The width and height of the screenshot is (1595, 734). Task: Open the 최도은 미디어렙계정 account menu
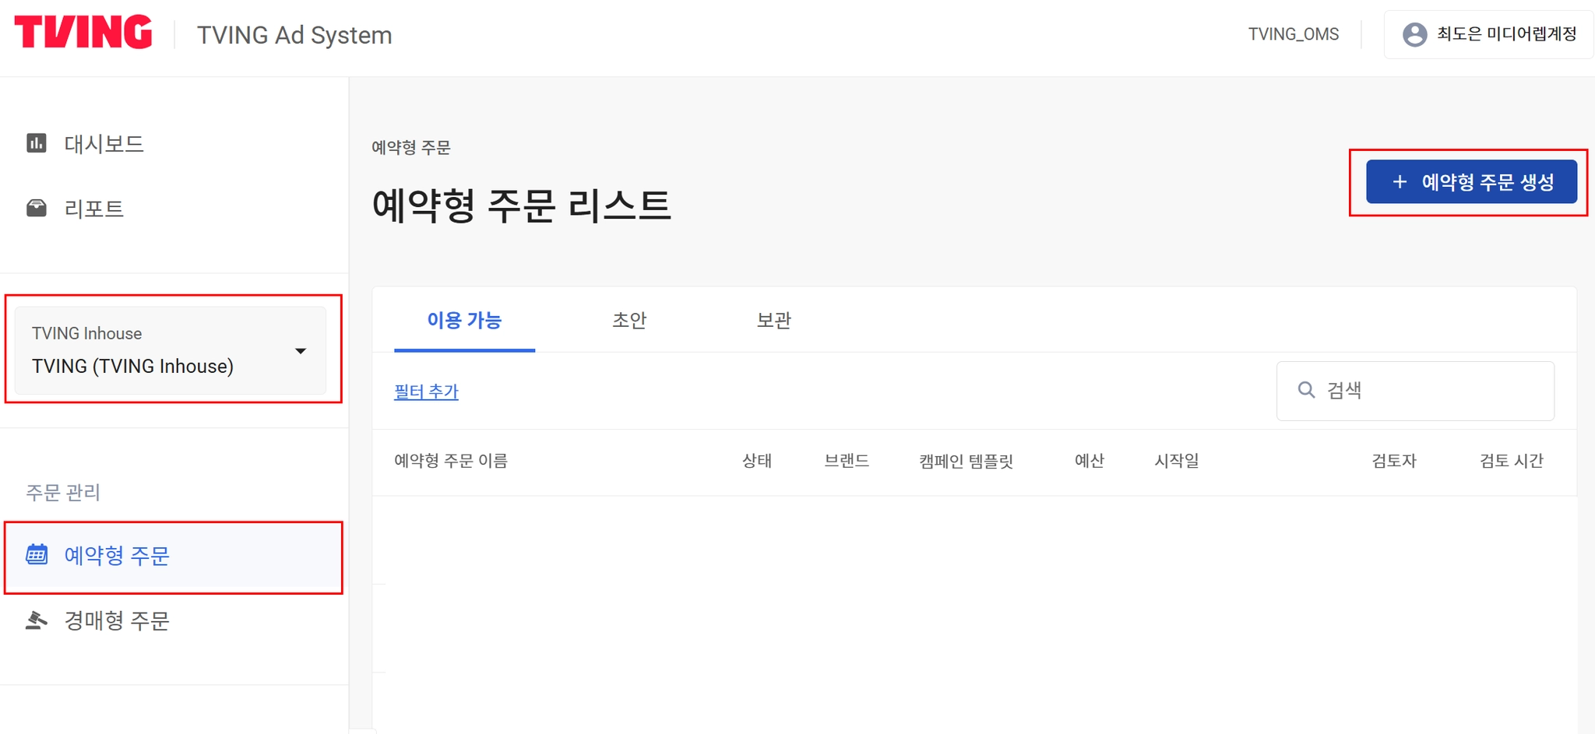(1488, 34)
